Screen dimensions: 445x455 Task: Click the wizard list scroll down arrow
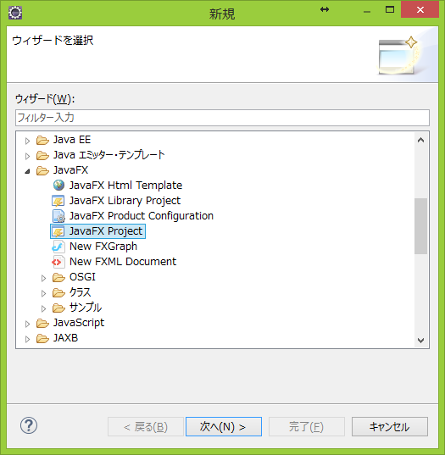pos(420,340)
